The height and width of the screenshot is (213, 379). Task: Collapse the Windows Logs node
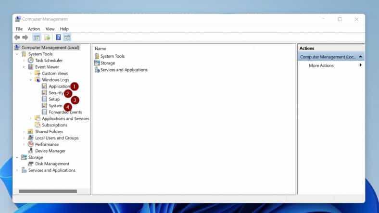coord(31,80)
